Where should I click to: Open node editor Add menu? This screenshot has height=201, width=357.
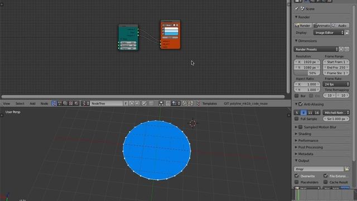[x=32, y=103]
